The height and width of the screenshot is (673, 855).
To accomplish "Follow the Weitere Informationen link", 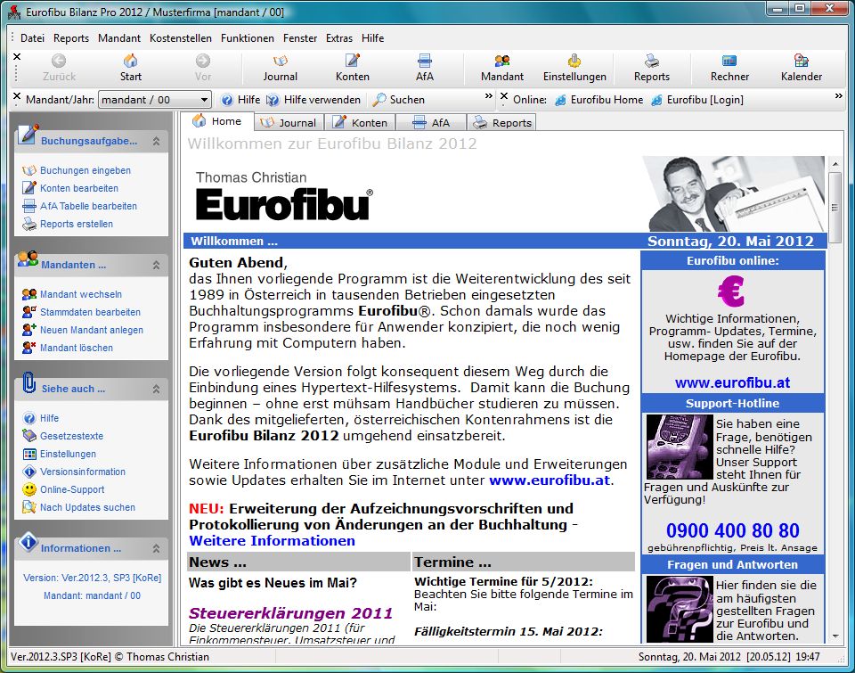I will (273, 541).
